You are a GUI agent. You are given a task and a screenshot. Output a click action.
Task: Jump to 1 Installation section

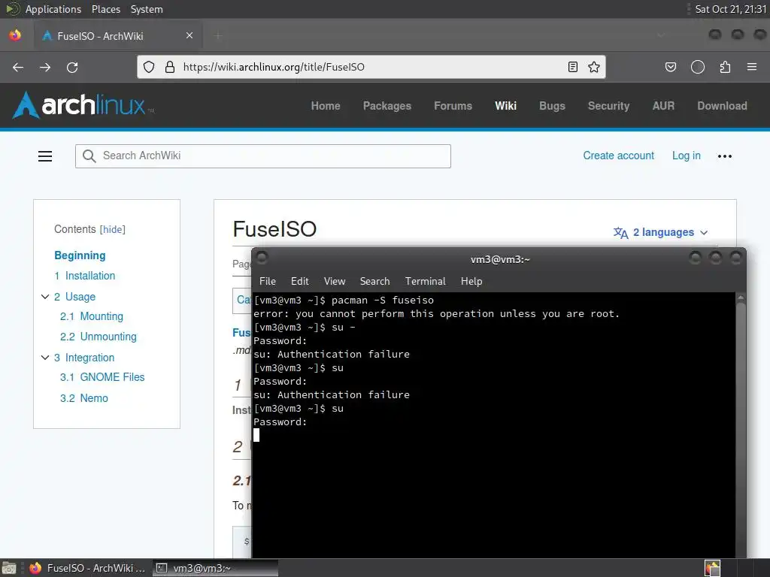click(84, 276)
